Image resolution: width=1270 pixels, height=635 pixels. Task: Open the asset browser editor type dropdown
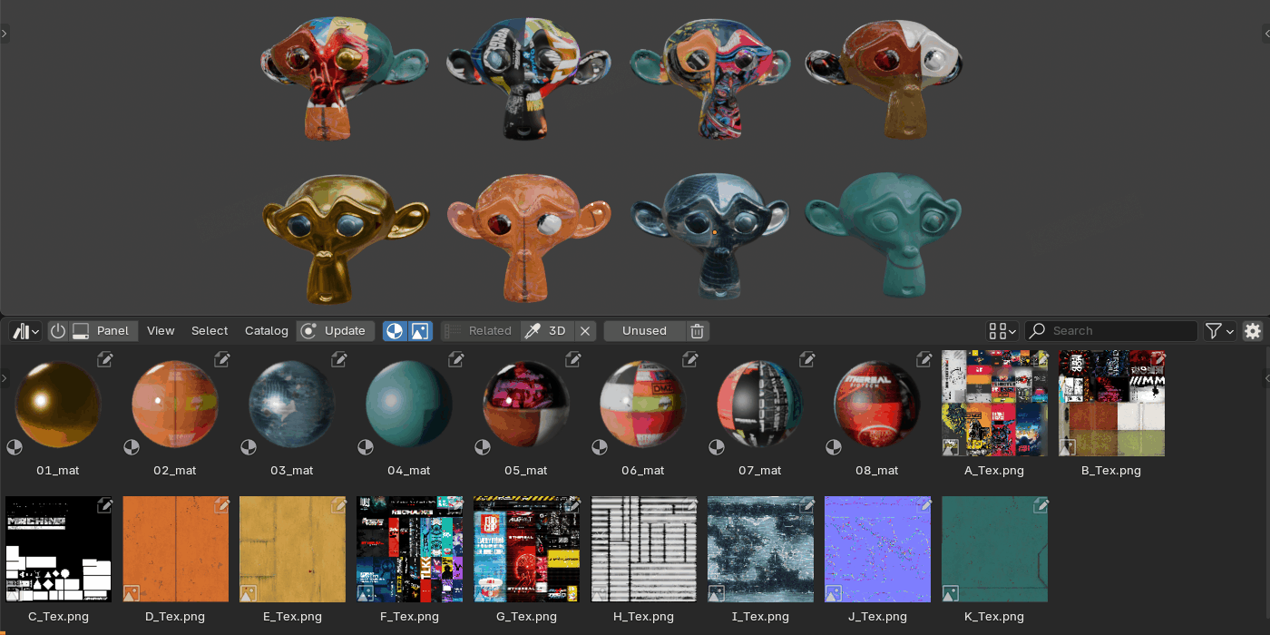click(24, 331)
